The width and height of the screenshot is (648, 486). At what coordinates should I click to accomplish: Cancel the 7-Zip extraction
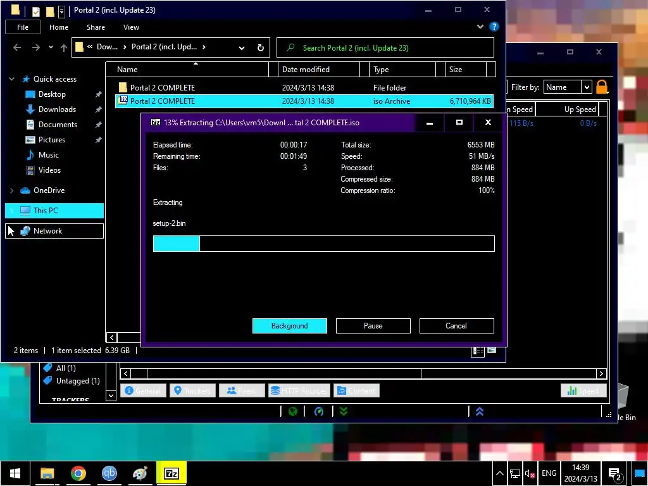coord(457,326)
